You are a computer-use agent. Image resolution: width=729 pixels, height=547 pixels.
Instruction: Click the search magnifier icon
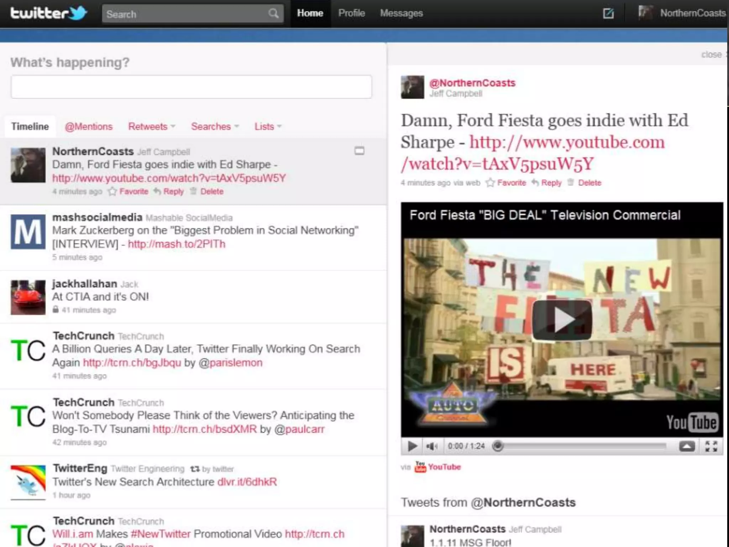pyautogui.click(x=273, y=14)
